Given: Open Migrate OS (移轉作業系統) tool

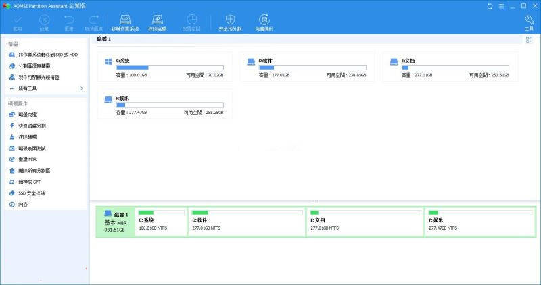Looking at the screenshot, I should [125, 23].
